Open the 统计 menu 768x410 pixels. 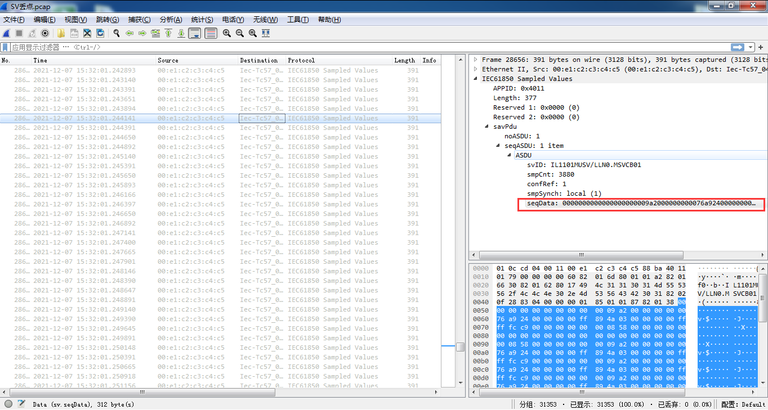tap(202, 19)
